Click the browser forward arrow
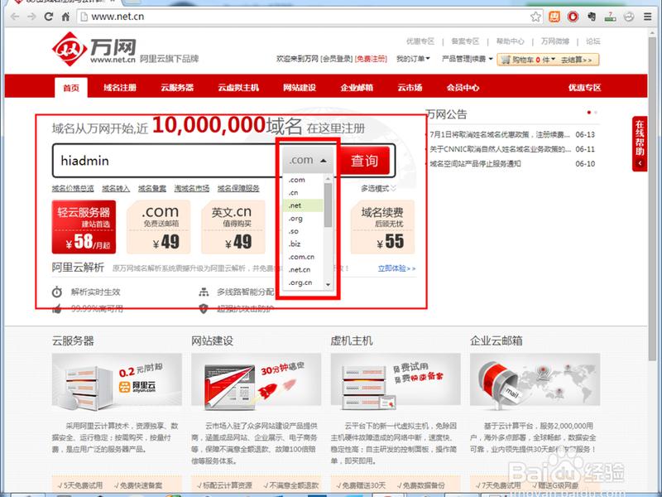 click(x=31, y=17)
